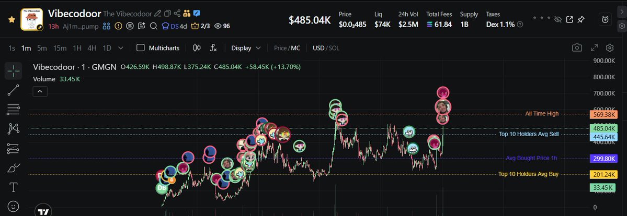Copy token name with the duplicate-squares icon
The width and height of the screenshot is (627, 216).
coord(167,14)
